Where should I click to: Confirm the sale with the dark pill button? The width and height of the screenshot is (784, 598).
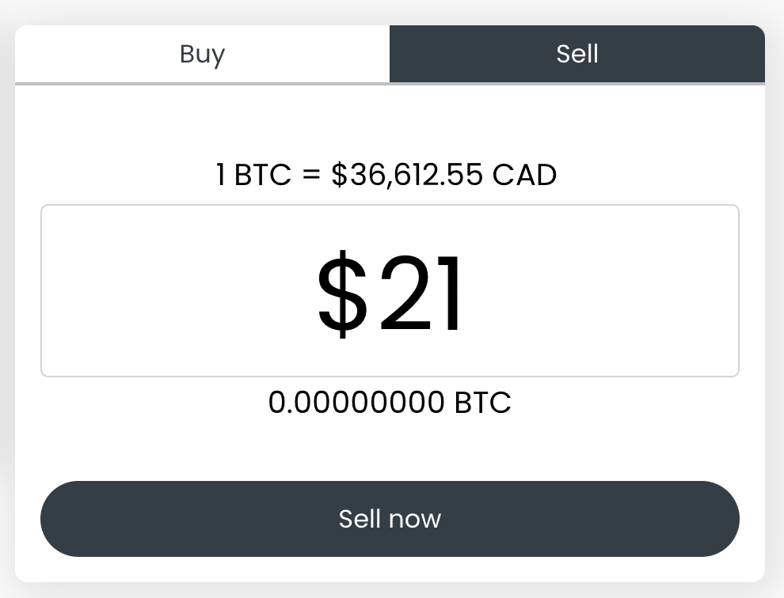coord(390,519)
